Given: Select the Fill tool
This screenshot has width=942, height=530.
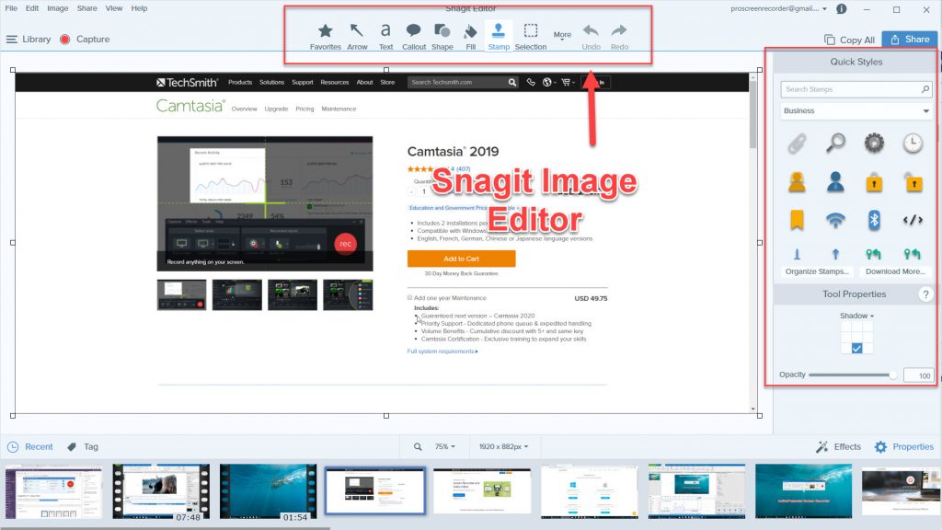Looking at the screenshot, I should pos(470,37).
